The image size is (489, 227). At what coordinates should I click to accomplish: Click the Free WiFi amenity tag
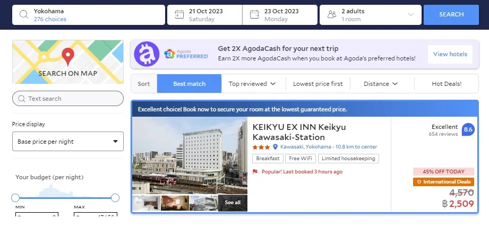click(x=301, y=159)
